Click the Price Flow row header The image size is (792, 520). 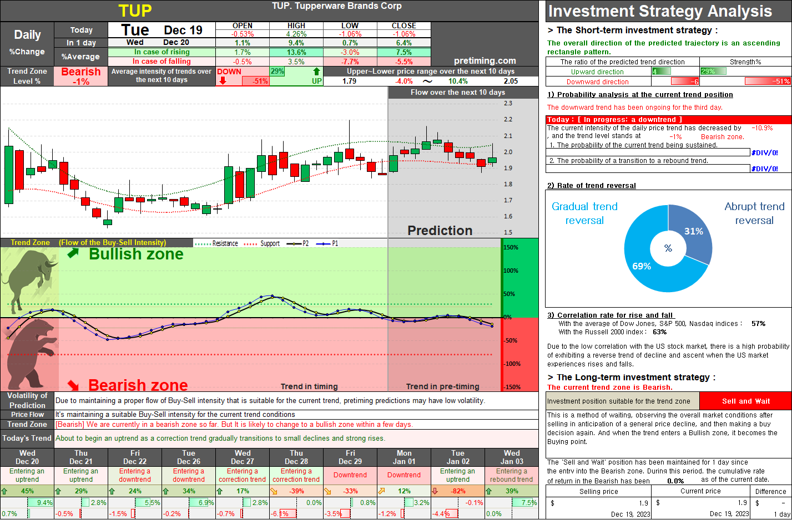[27, 415]
